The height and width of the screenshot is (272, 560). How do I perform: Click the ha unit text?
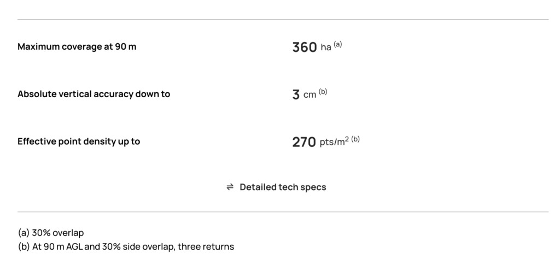(326, 48)
